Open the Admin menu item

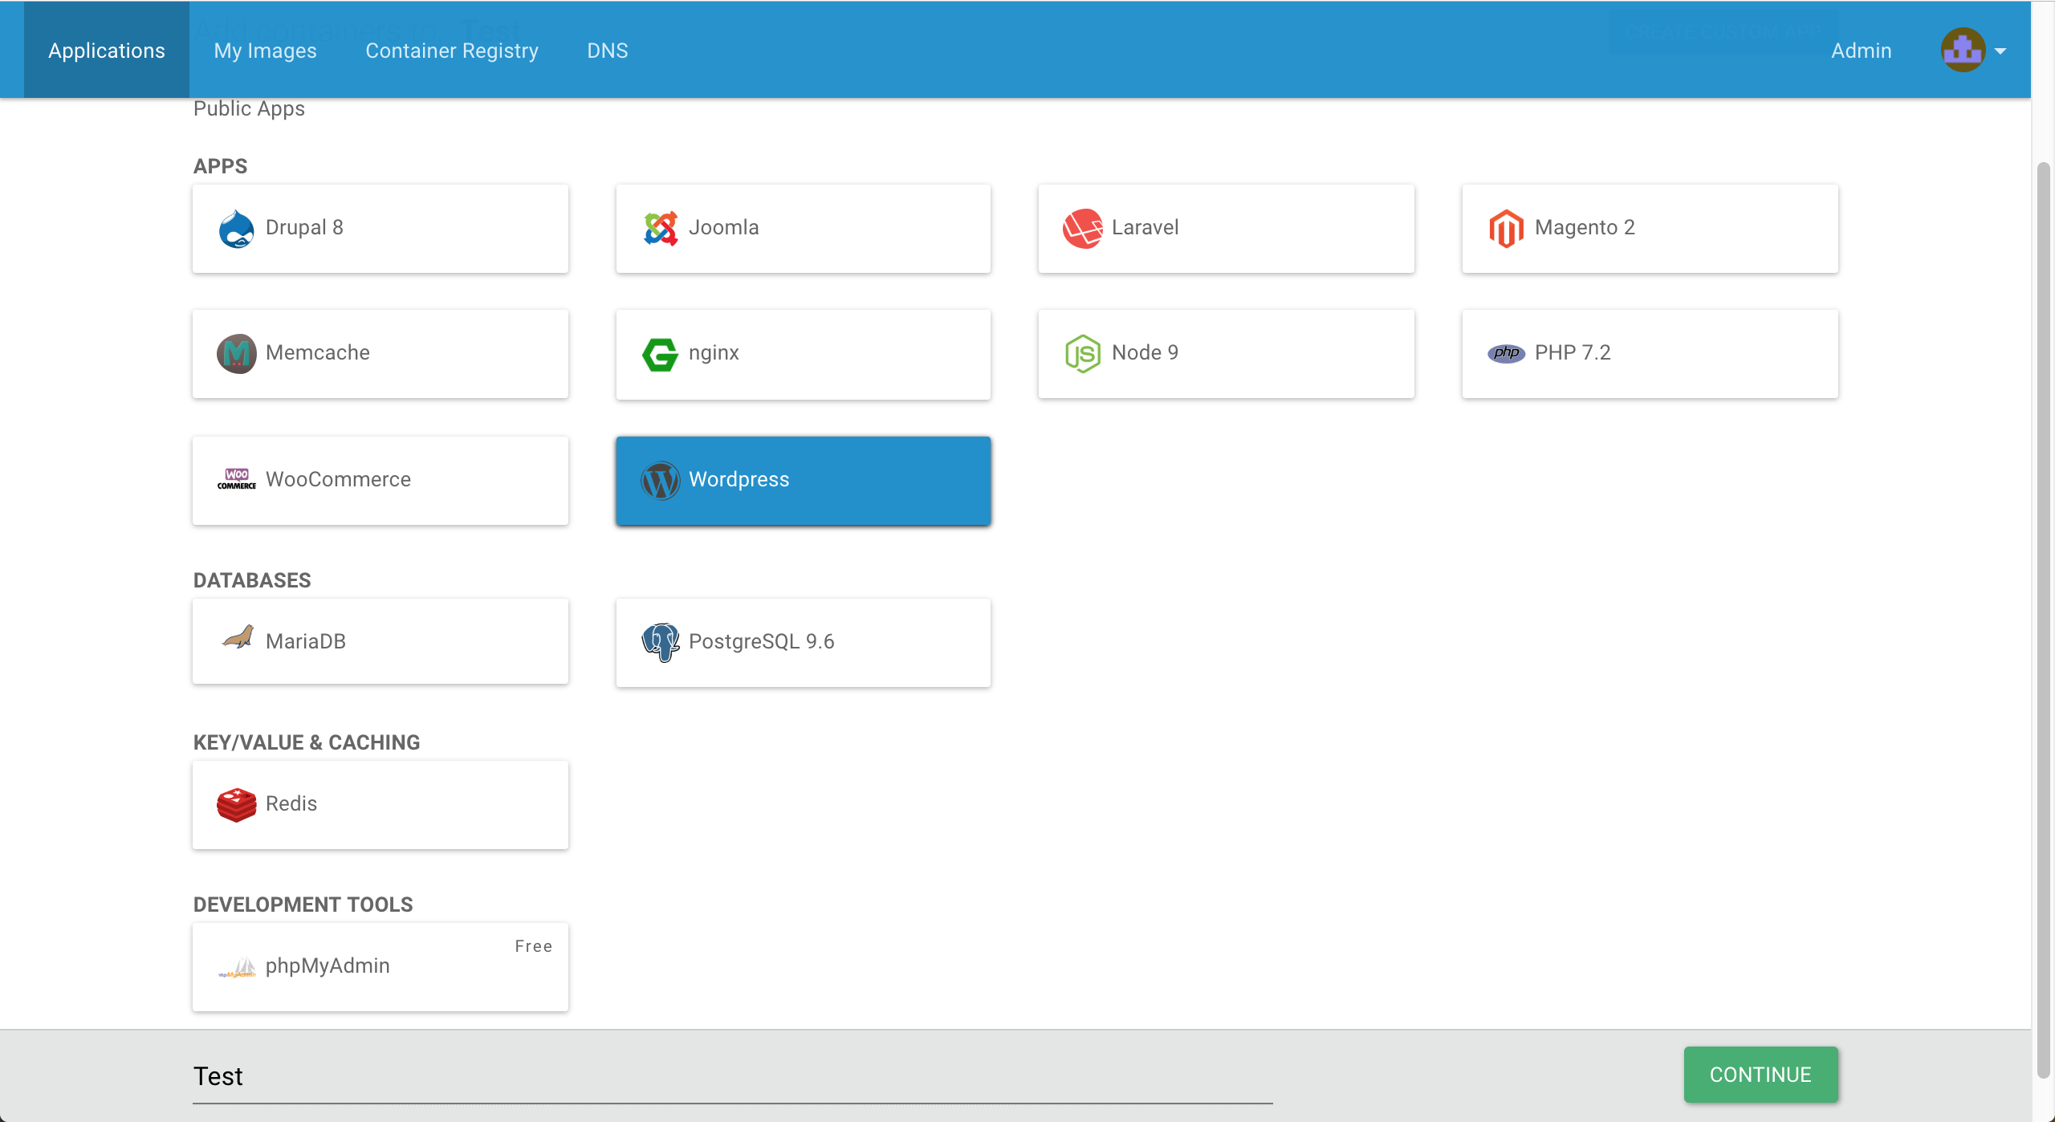click(x=1862, y=51)
